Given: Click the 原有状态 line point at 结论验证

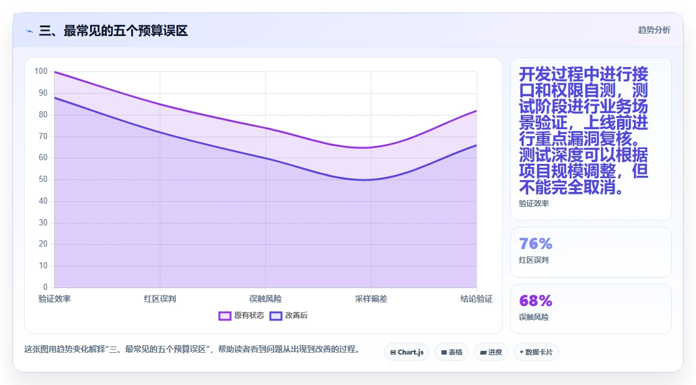Looking at the screenshot, I should click(x=477, y=111).
